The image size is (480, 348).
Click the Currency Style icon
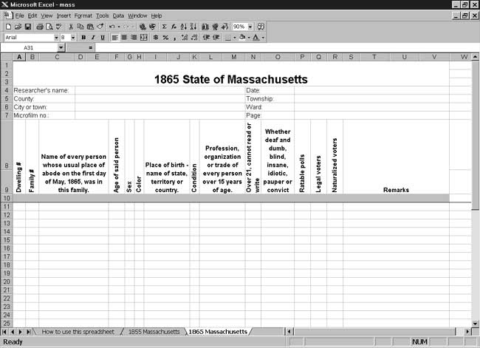coord(155,37)
